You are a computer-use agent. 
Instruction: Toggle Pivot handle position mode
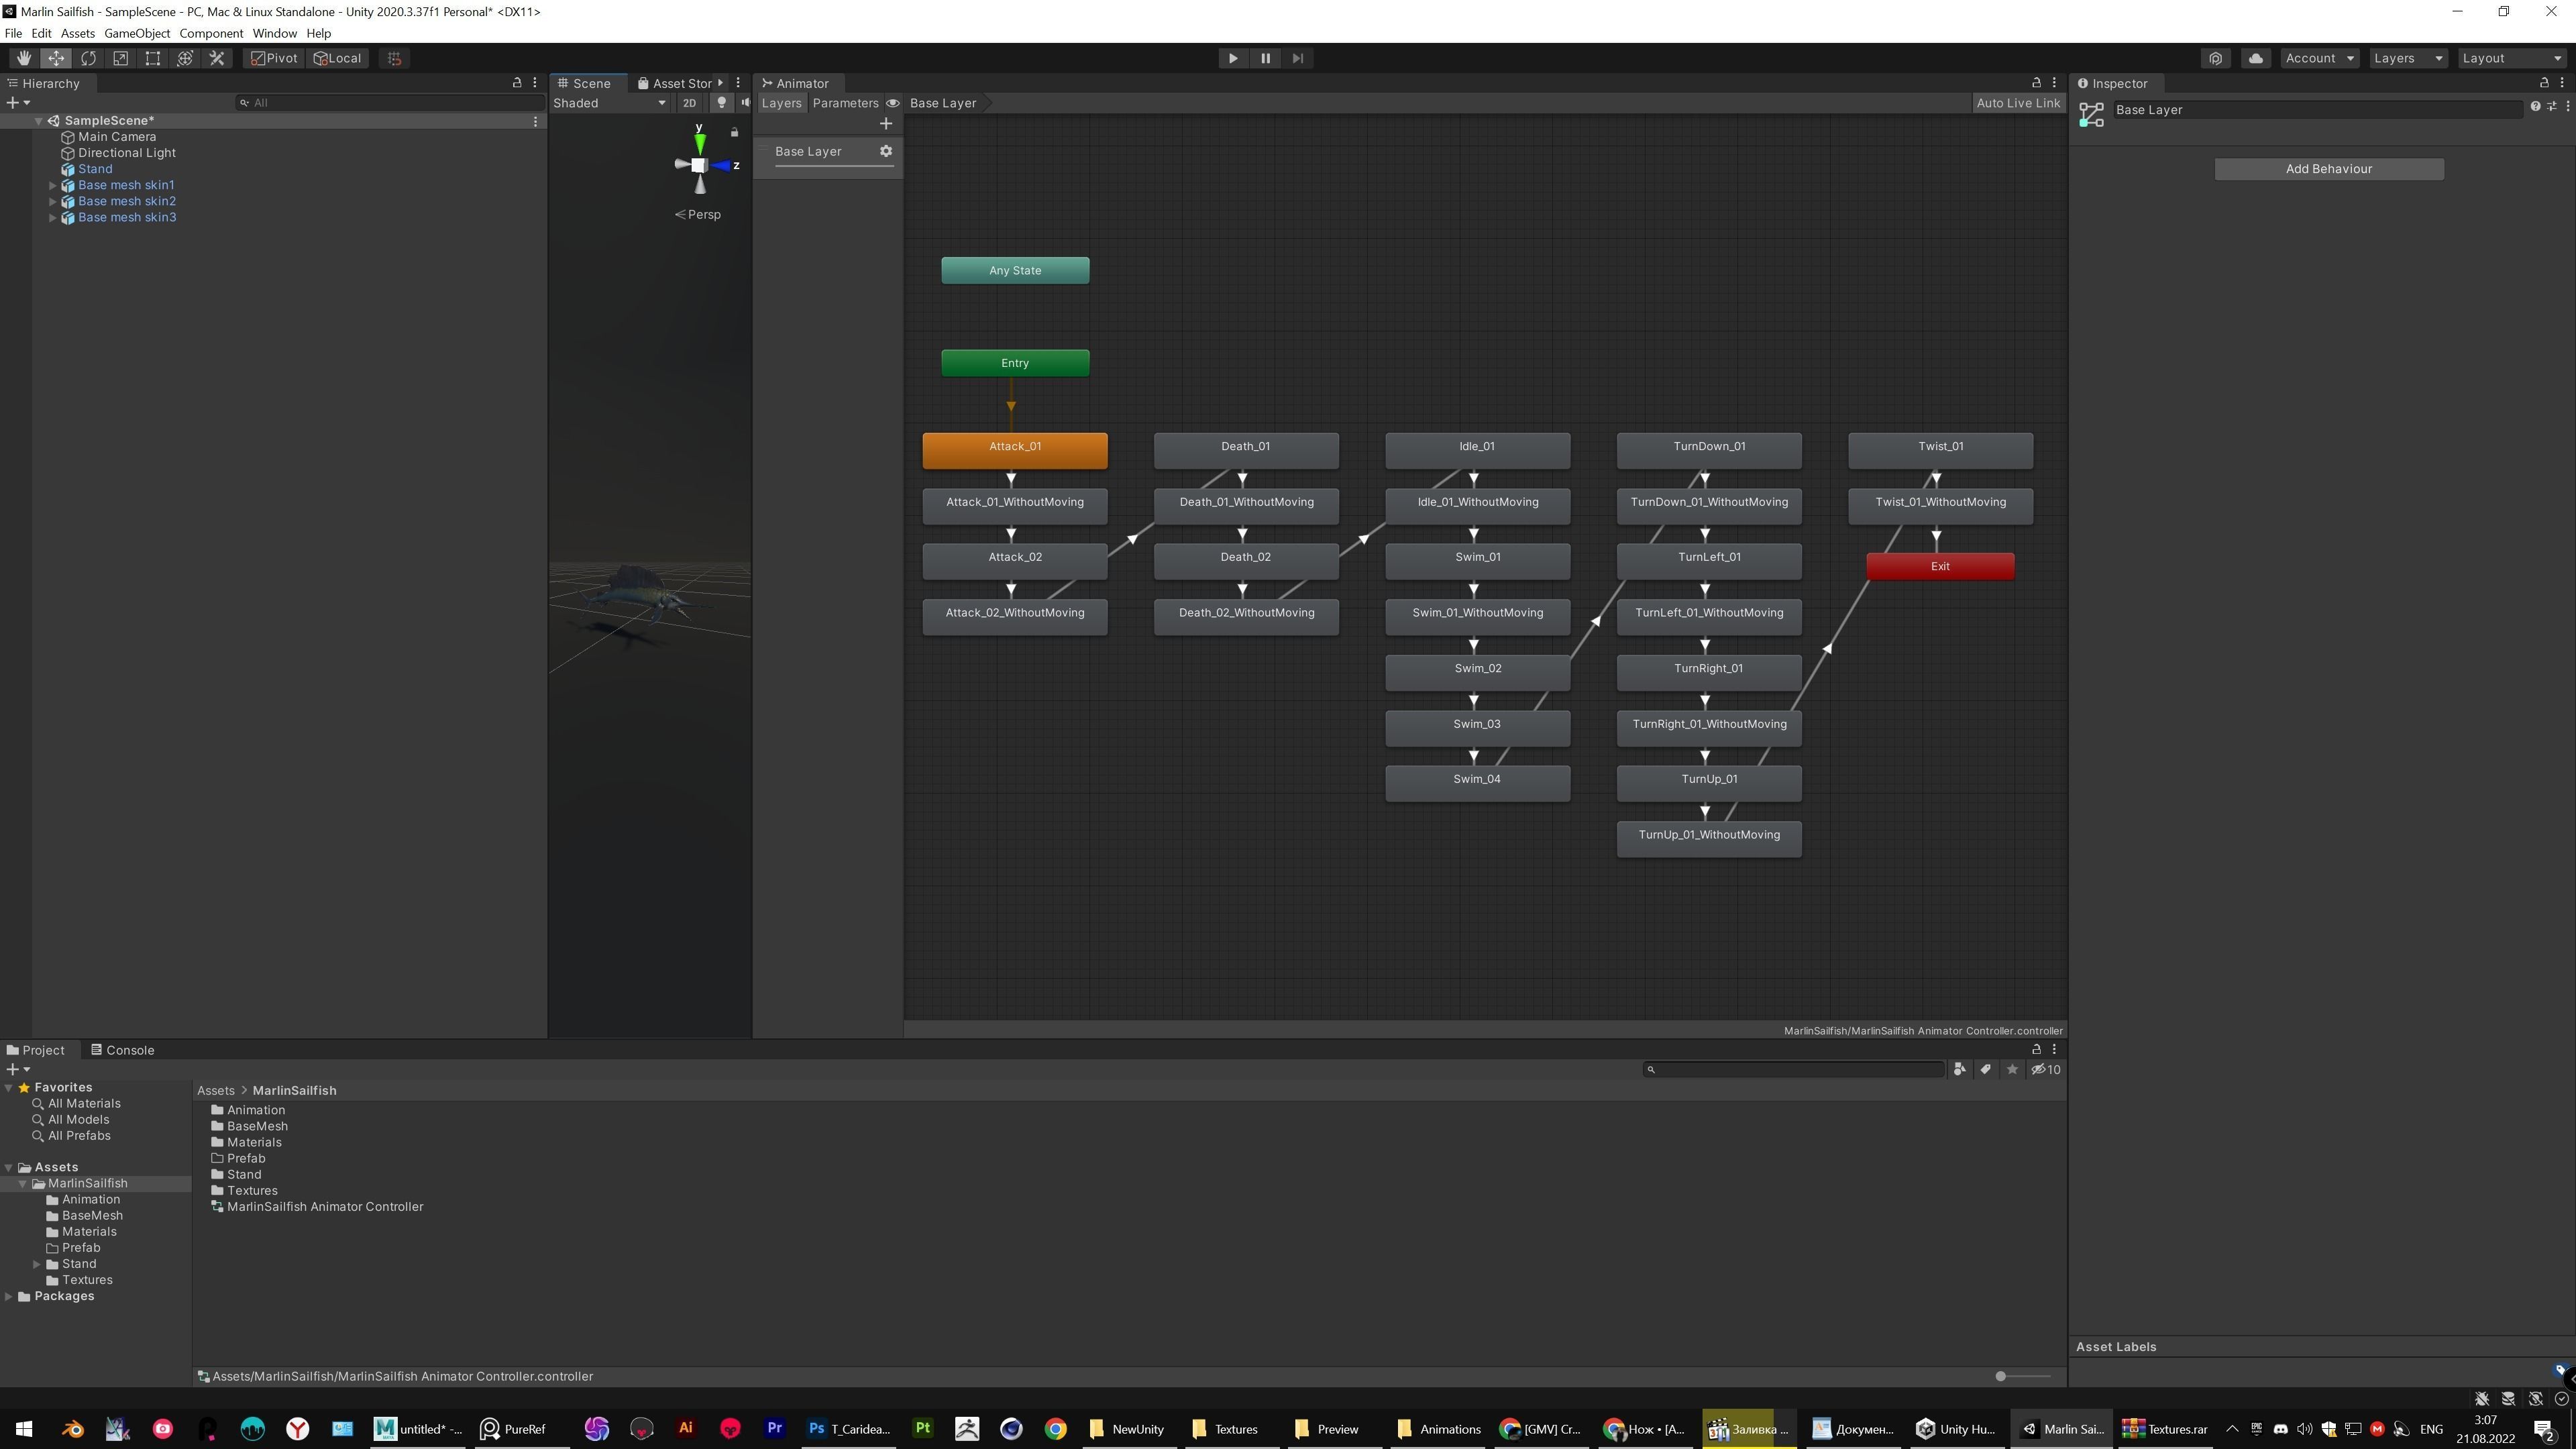point(274,58)
